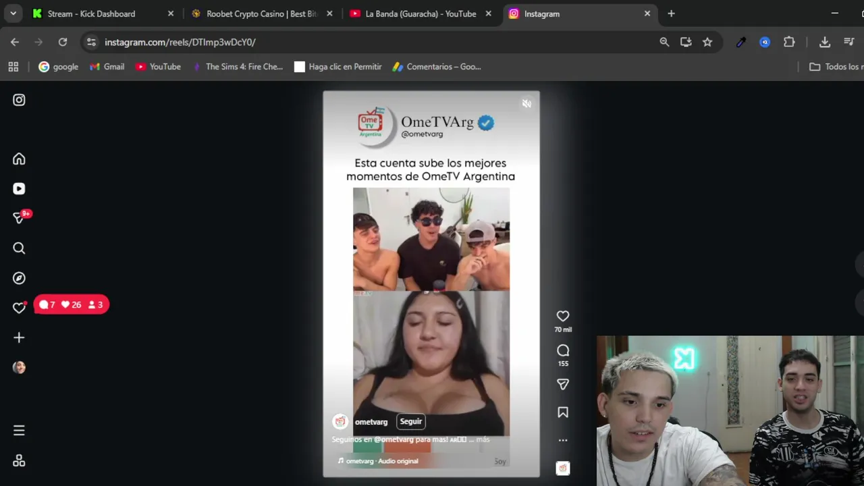Open the zoom magnifier icon in address bar

pos(664,42)
